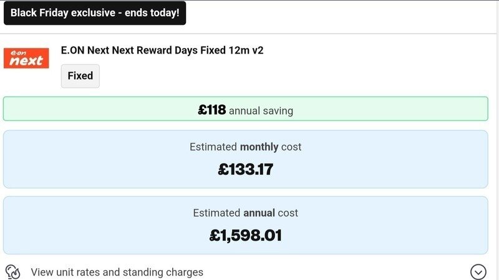Click the word Black in the top banner

pyautogui.click(x=24, y=12)
